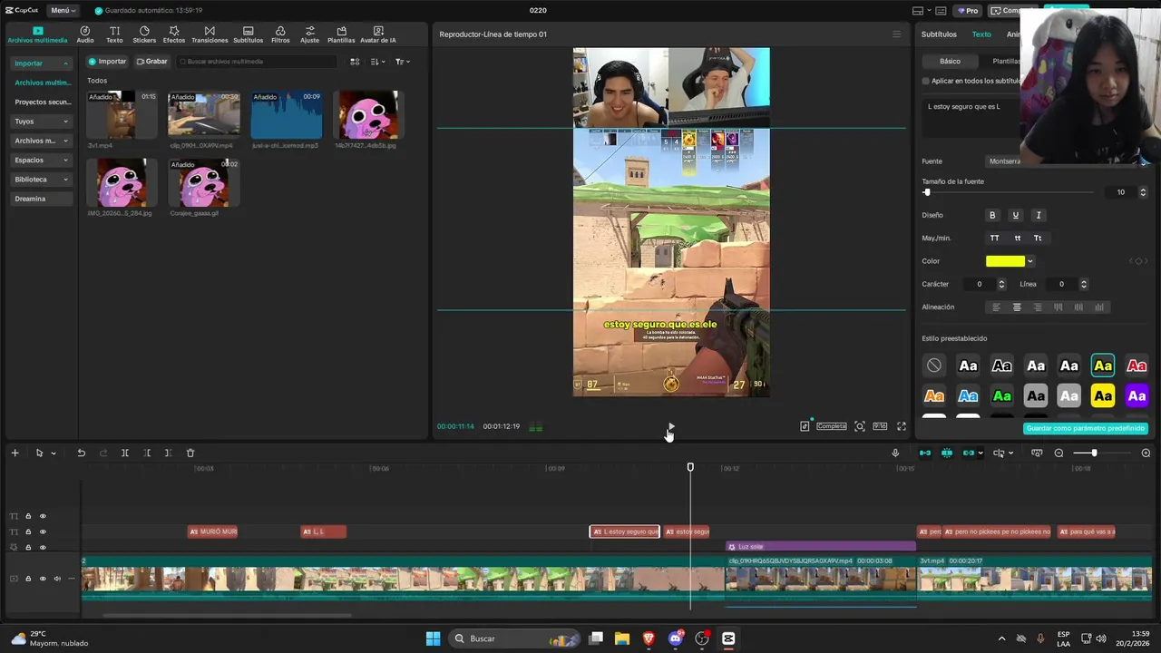Click the Grabar button

pyautogui.click(x=151, y=62)
